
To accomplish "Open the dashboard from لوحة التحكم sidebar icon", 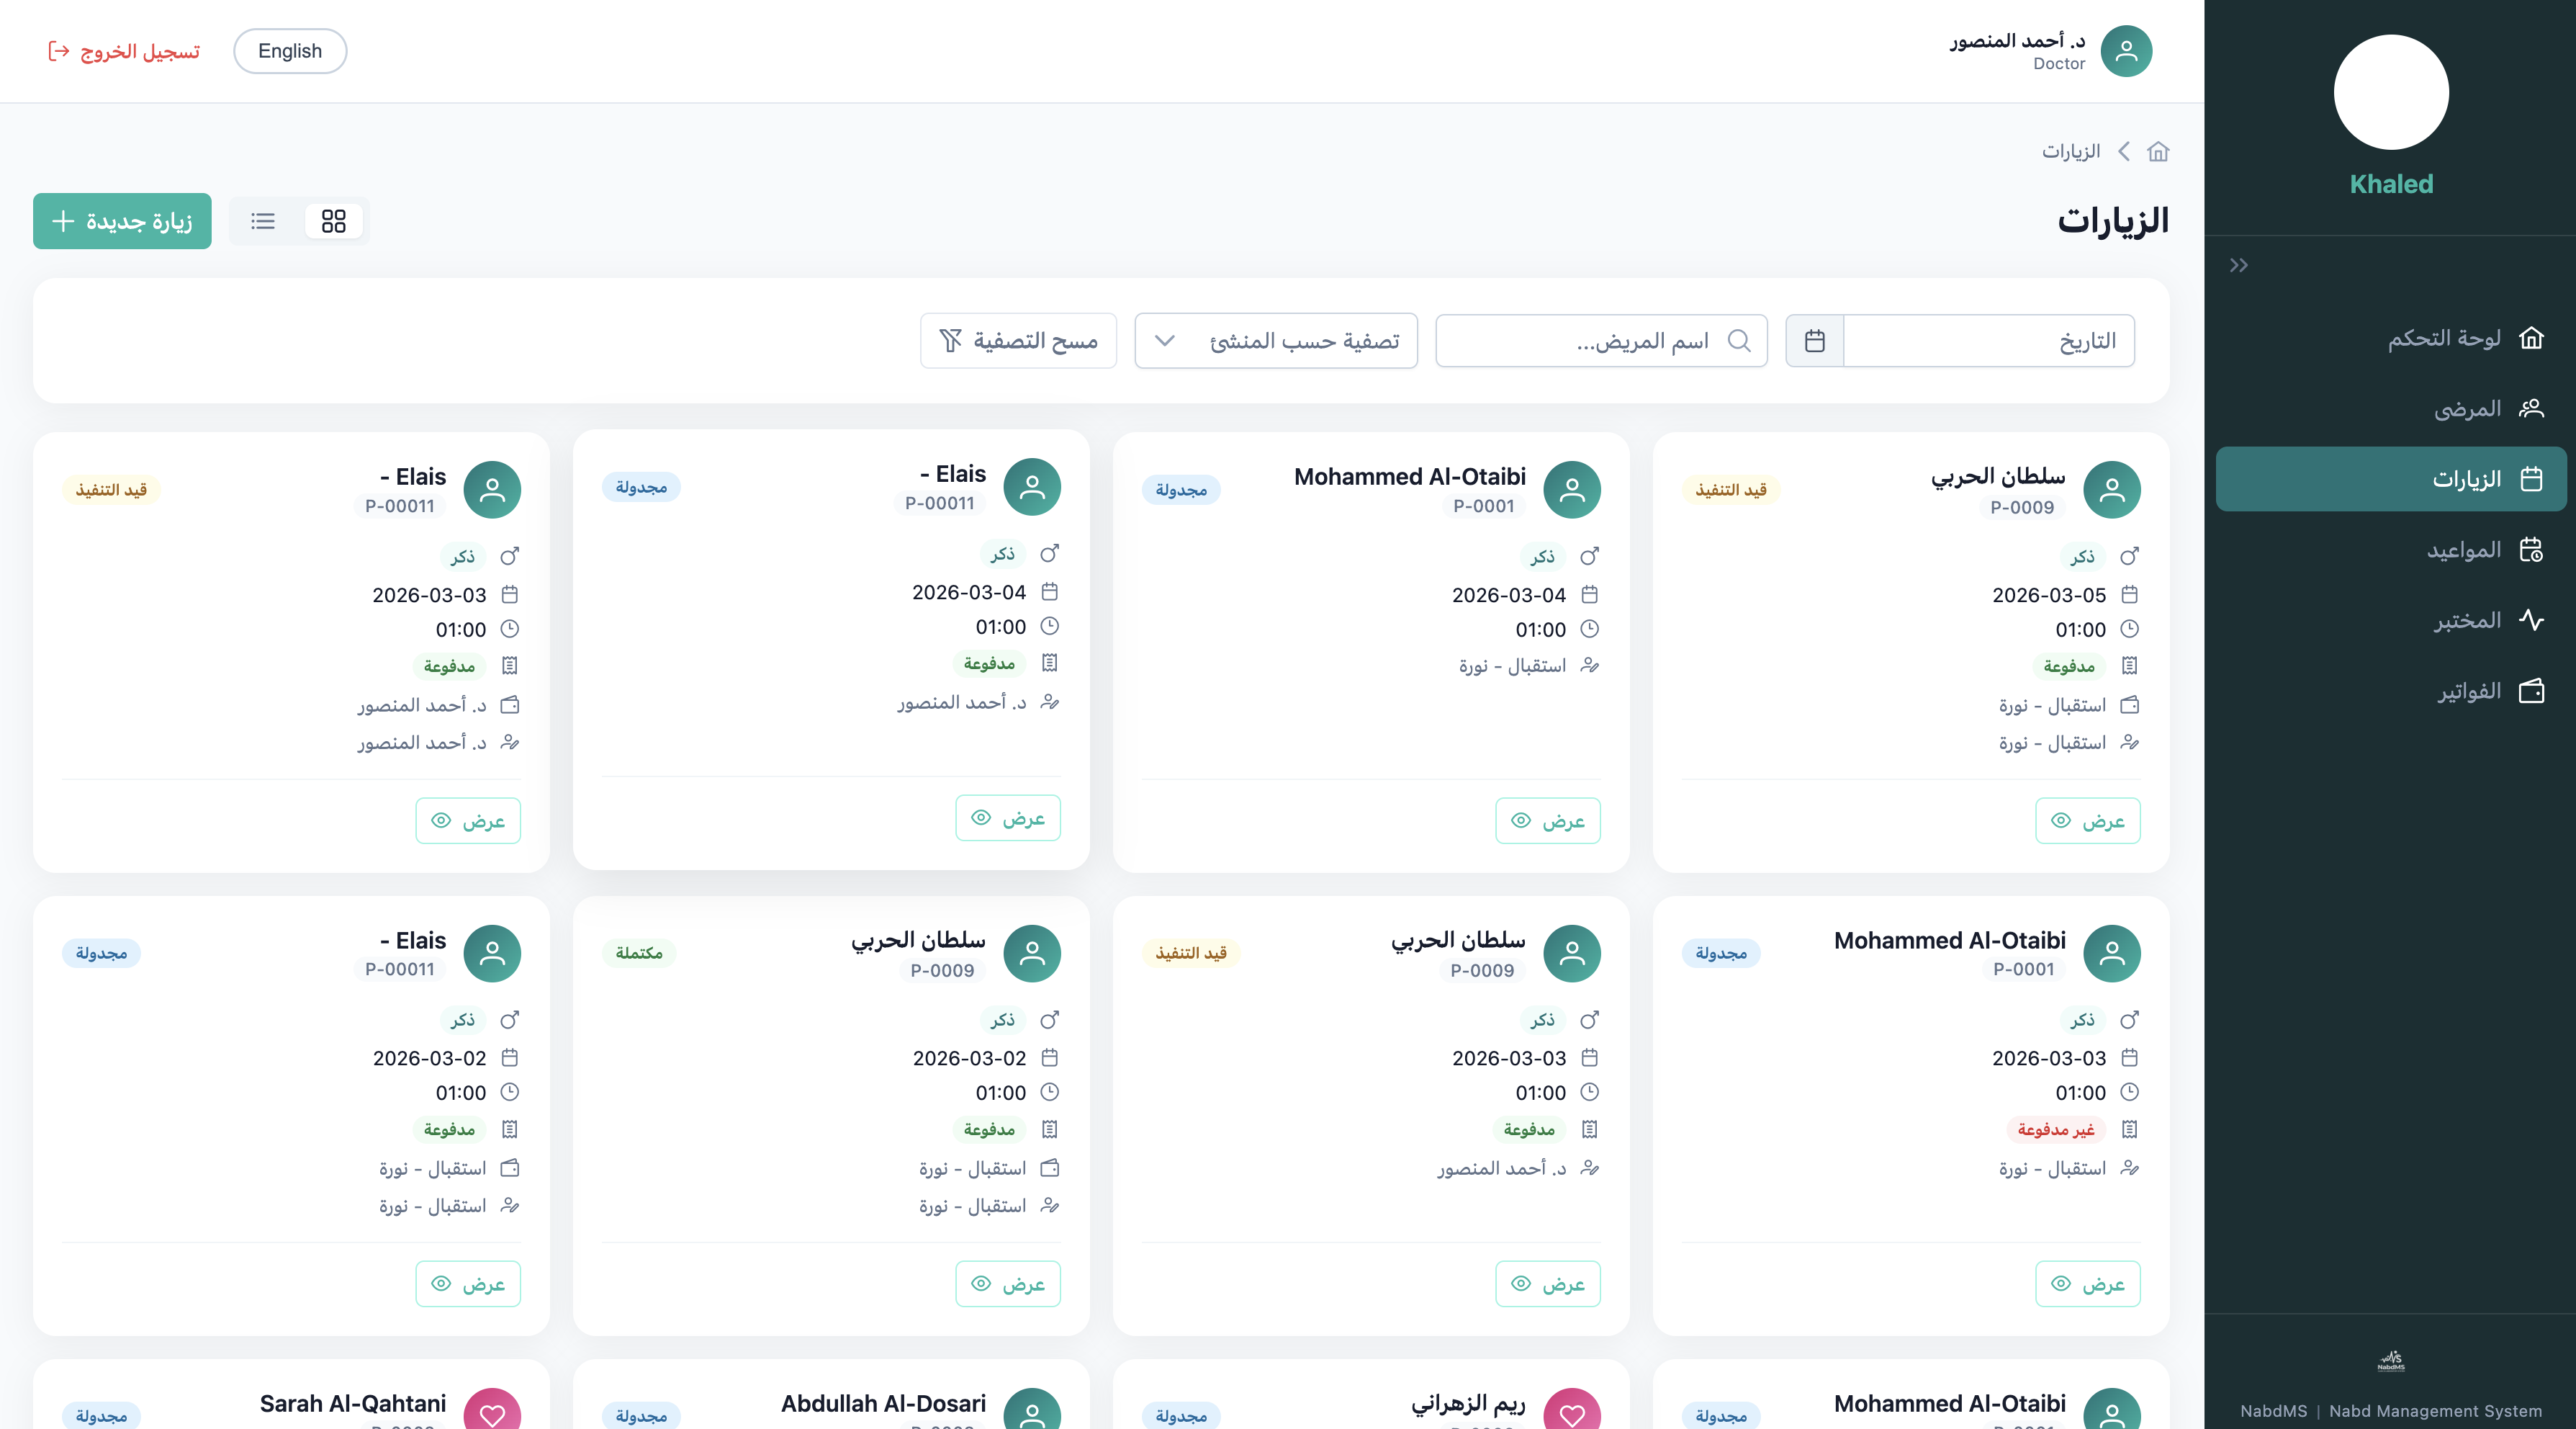I will coord(2533,337).
